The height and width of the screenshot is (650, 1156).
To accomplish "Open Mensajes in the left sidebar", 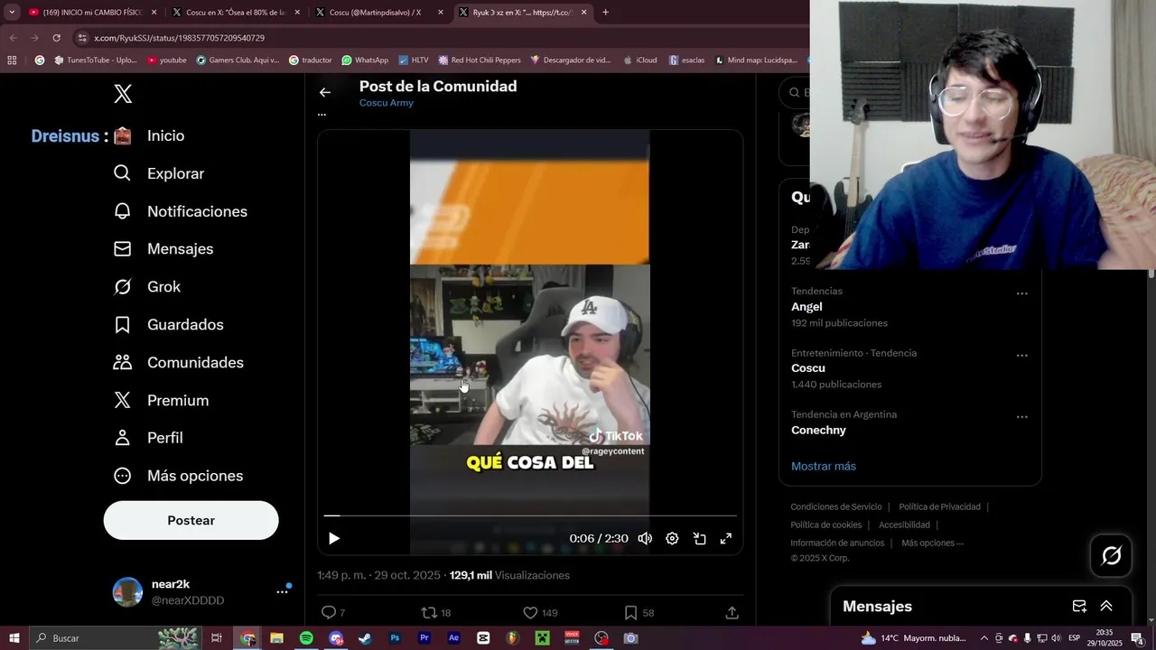I will [163, 249].
